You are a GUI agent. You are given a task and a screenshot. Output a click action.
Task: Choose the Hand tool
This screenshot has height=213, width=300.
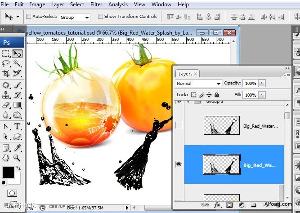(x=6, y=158)
